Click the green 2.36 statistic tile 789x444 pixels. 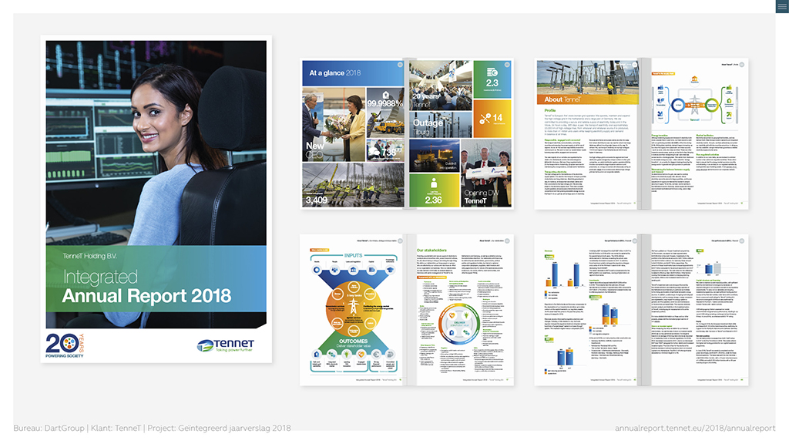434,190
